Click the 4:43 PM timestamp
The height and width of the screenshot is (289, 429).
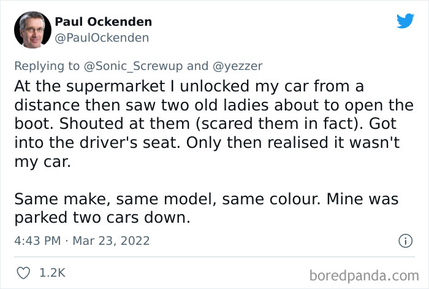[37, 241]
